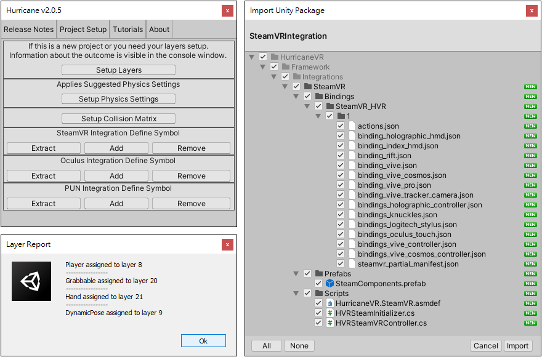Click the HVRSteamInitializer.cs script icon
Viewport: 542px width, 357px height.
click(x=330, y=313)
